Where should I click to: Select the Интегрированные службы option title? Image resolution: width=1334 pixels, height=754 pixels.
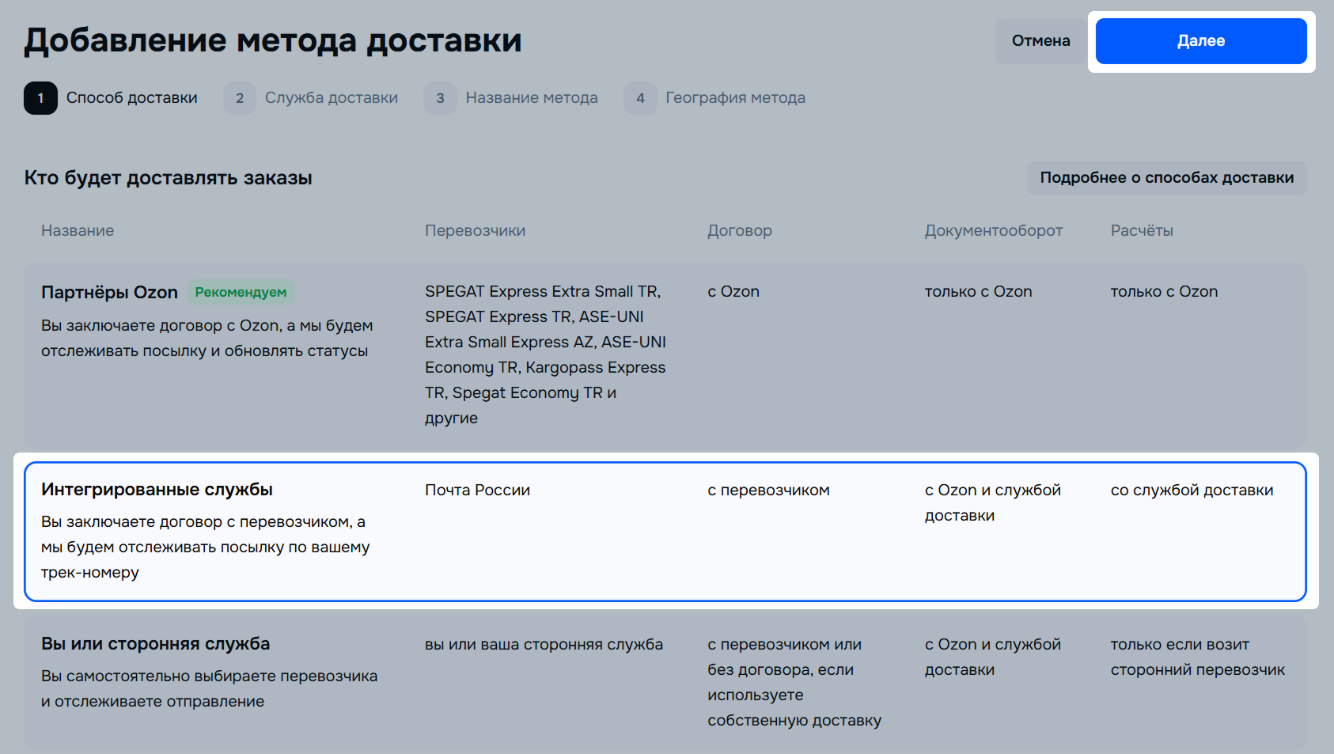157,490
